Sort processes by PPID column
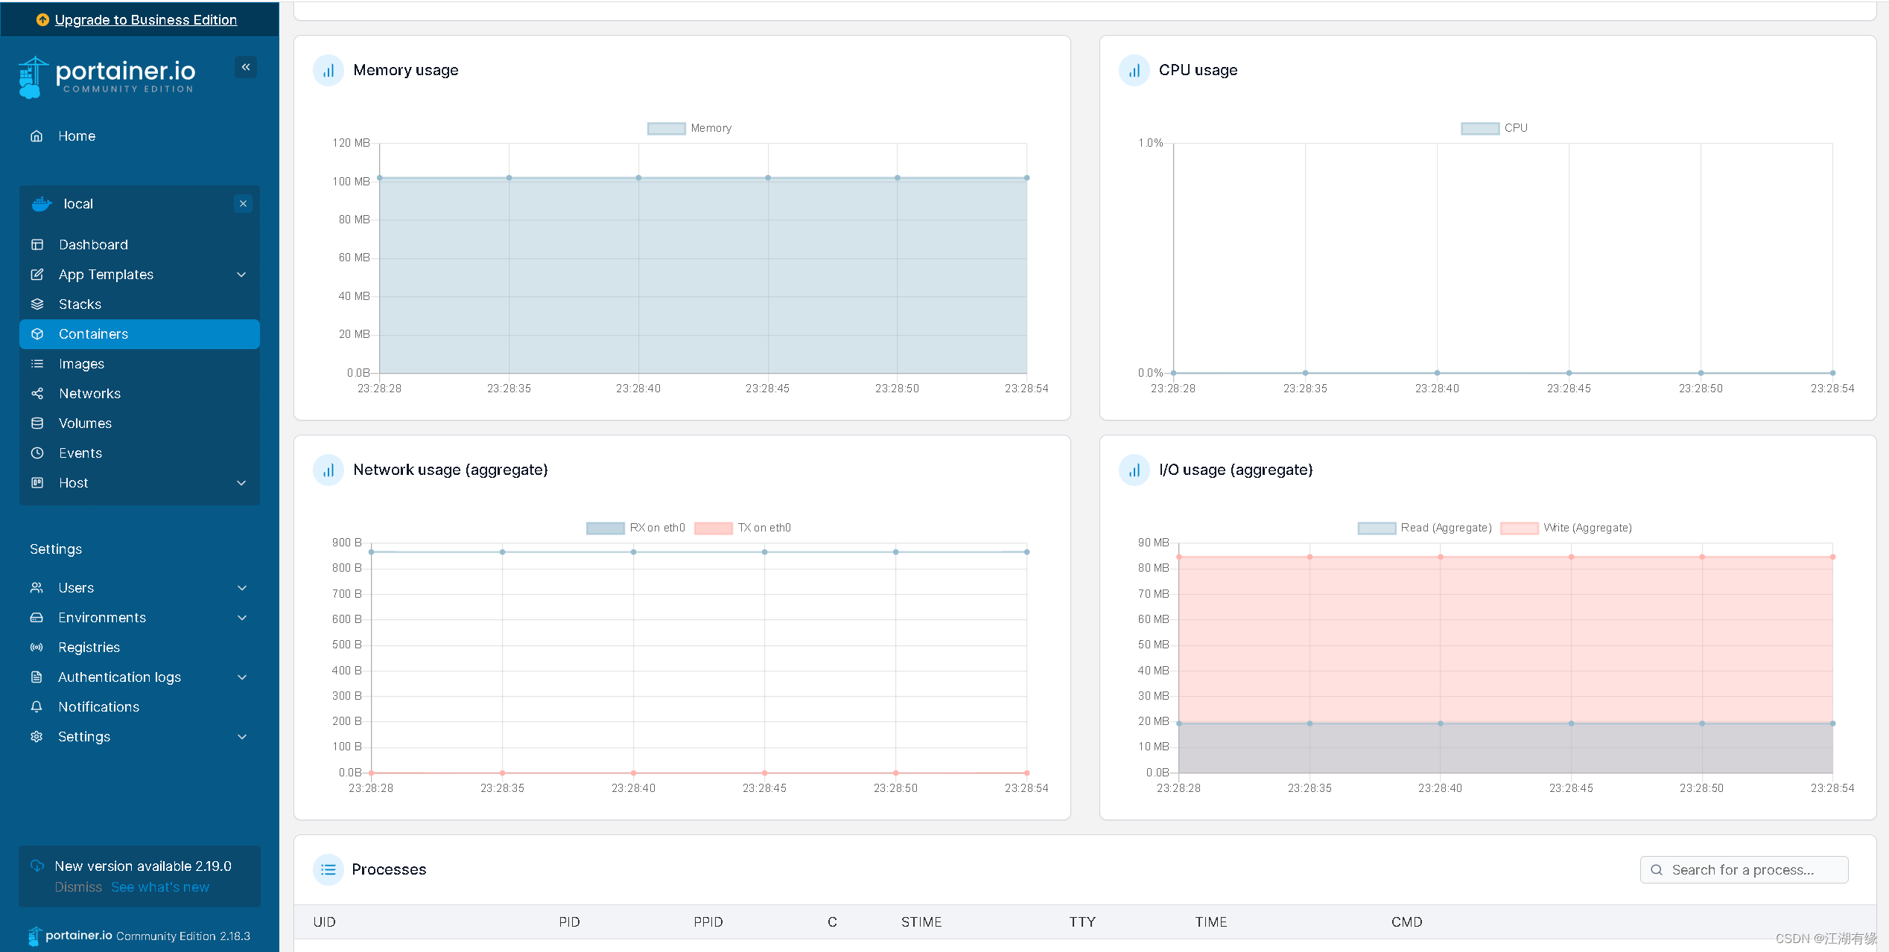This screenshot has width=1889, height=952. pyautogui.click(x=708, y=922)
